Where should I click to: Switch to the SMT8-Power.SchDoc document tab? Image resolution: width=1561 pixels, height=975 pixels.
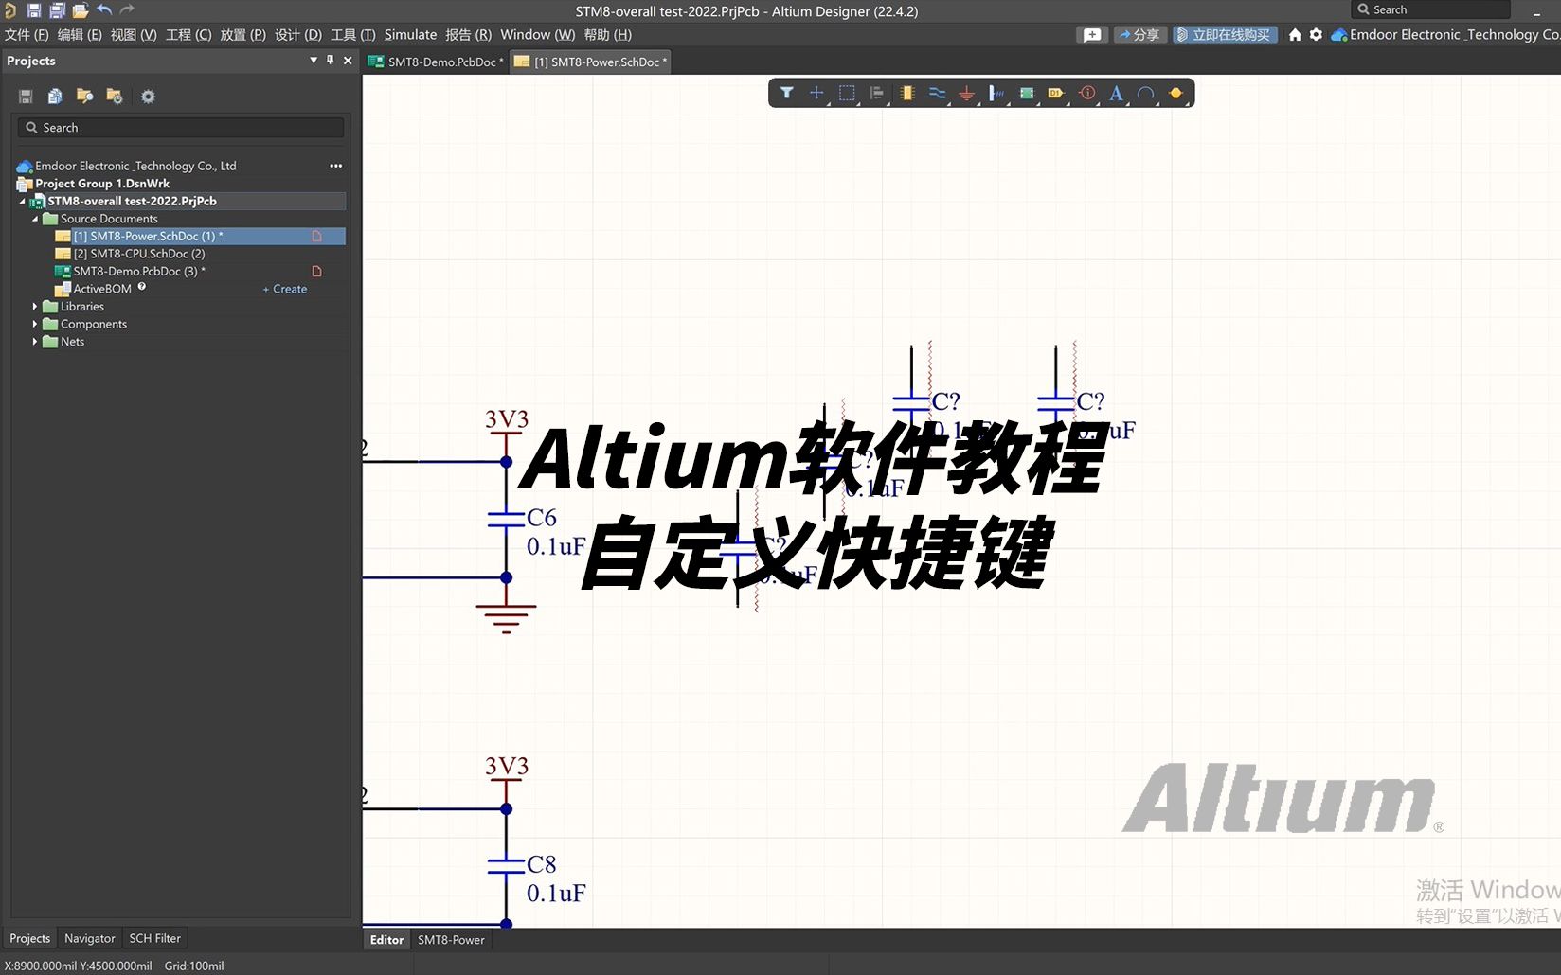(x=591, y=62)
